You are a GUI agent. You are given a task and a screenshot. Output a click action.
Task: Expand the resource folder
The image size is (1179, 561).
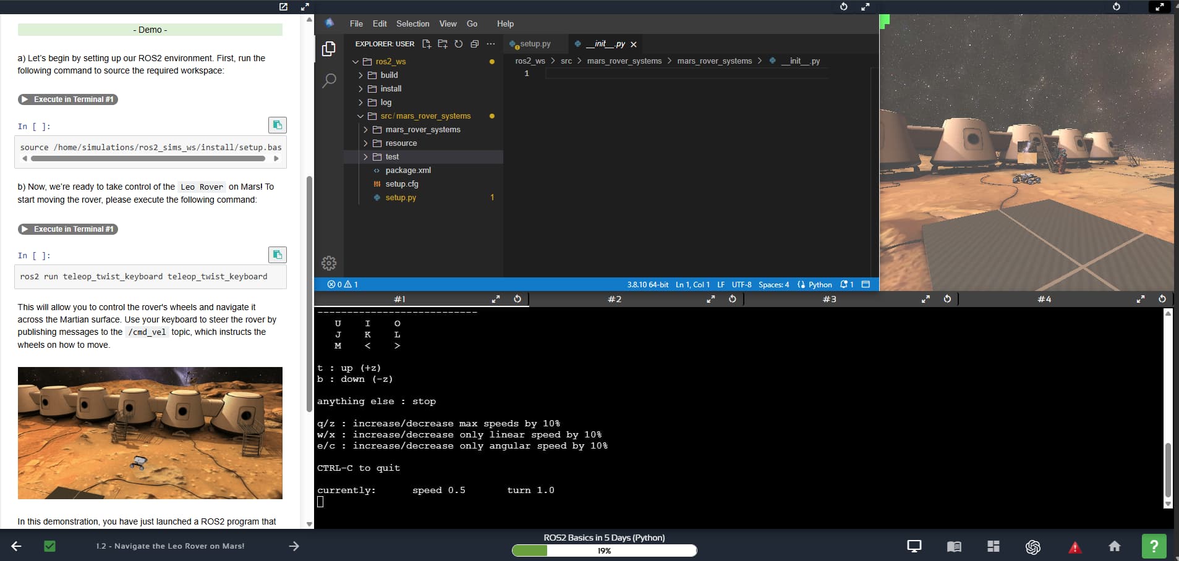pos(401,143)
